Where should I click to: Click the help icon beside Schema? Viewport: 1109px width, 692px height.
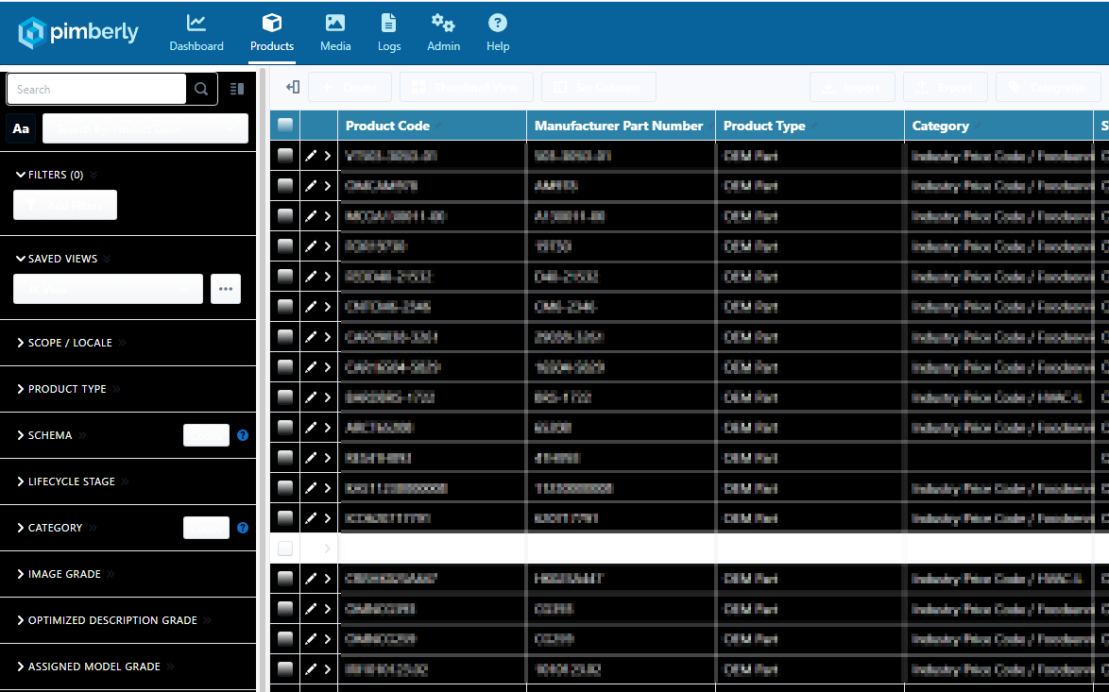[243, 435]
